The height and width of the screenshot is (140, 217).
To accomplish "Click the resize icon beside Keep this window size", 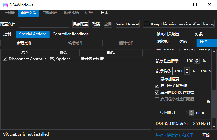I will tap(147, 24).
